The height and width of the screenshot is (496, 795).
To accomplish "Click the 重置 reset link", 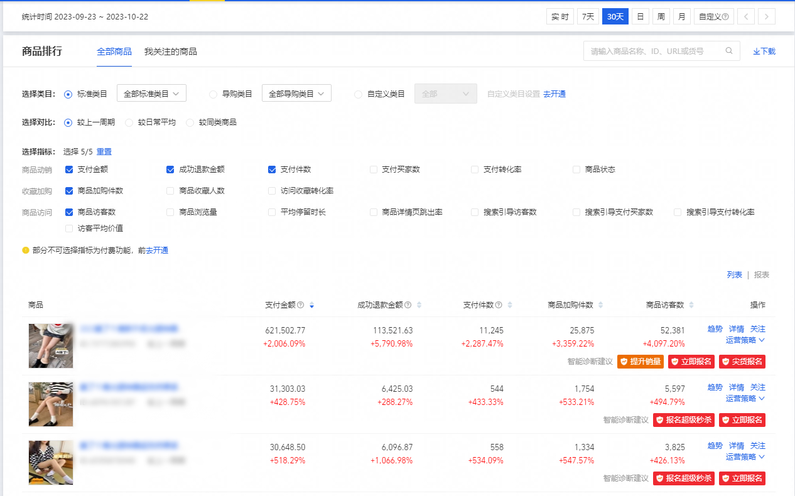I will pos(104,152).
